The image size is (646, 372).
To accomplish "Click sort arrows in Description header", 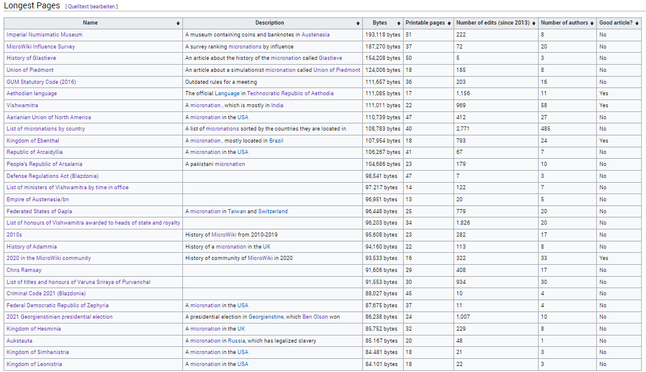I will [358, 23].
